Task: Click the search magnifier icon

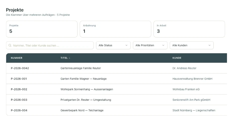Action: coord(10,45)
